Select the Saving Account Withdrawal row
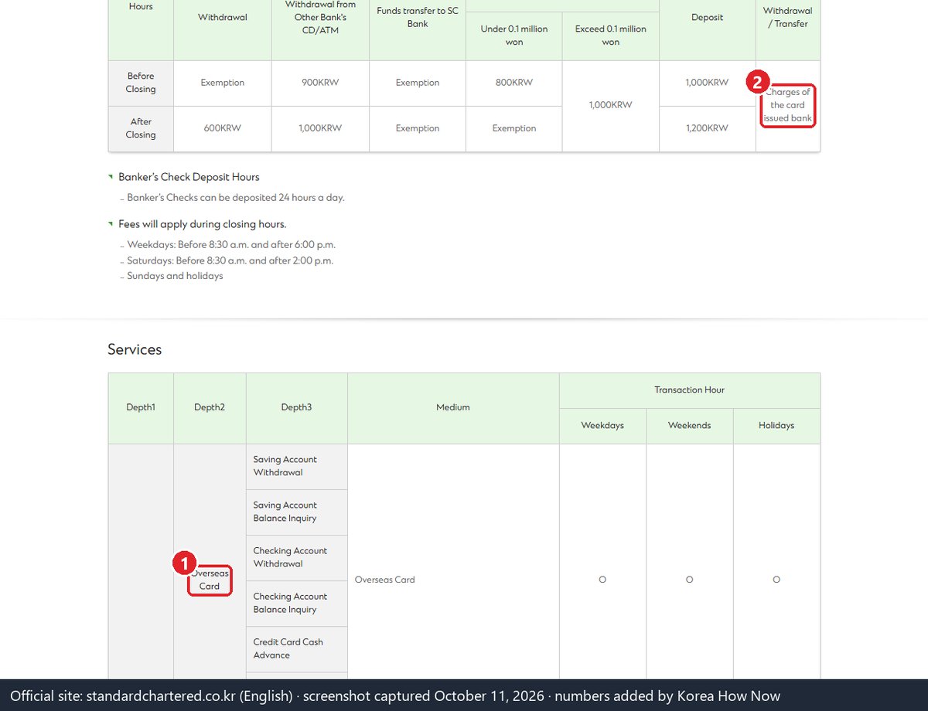Image resolution: width=928 pixels, height=711 pixels. 297,466
